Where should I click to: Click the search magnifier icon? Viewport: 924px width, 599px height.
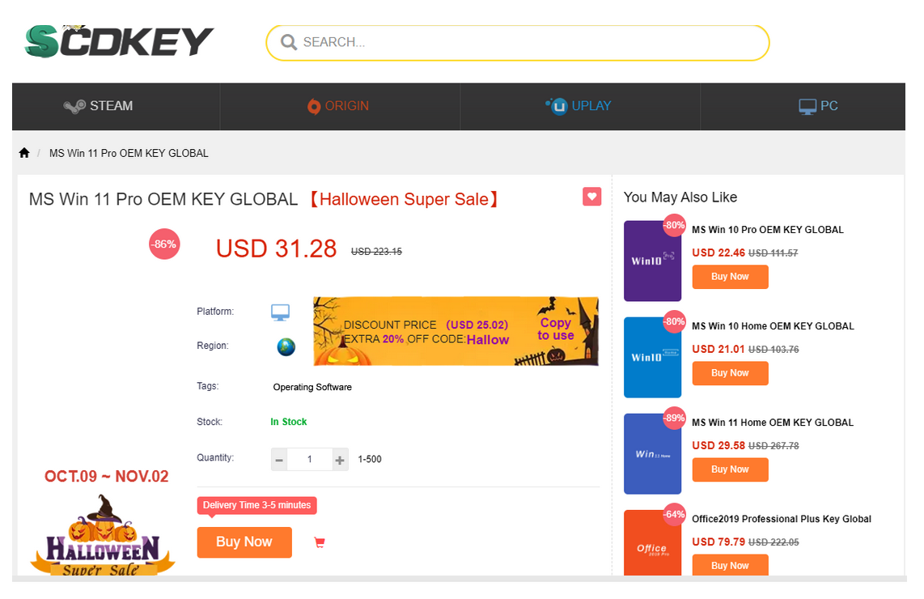pos(288,42)
